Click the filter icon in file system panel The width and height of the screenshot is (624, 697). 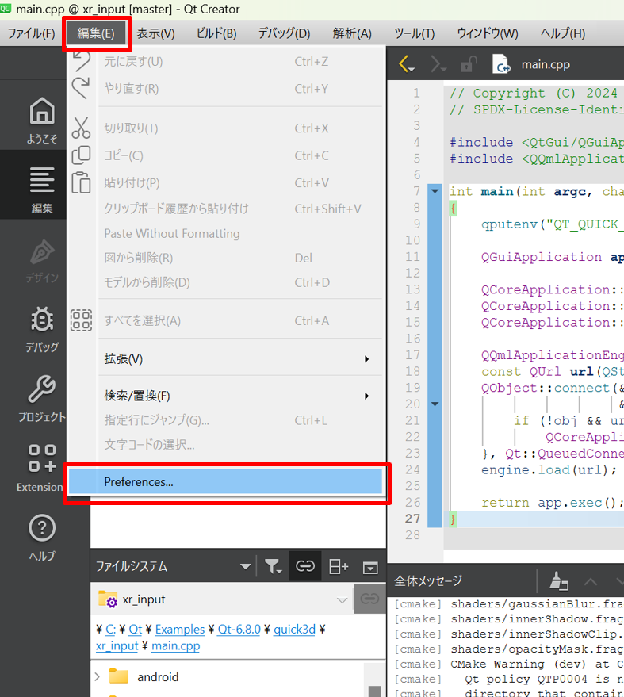click(273, 566)
